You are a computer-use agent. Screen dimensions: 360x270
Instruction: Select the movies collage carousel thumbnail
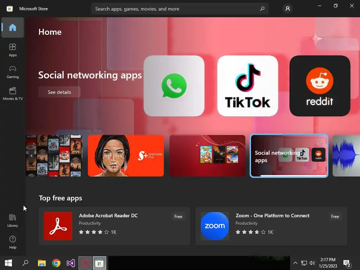tap(54, 156)
